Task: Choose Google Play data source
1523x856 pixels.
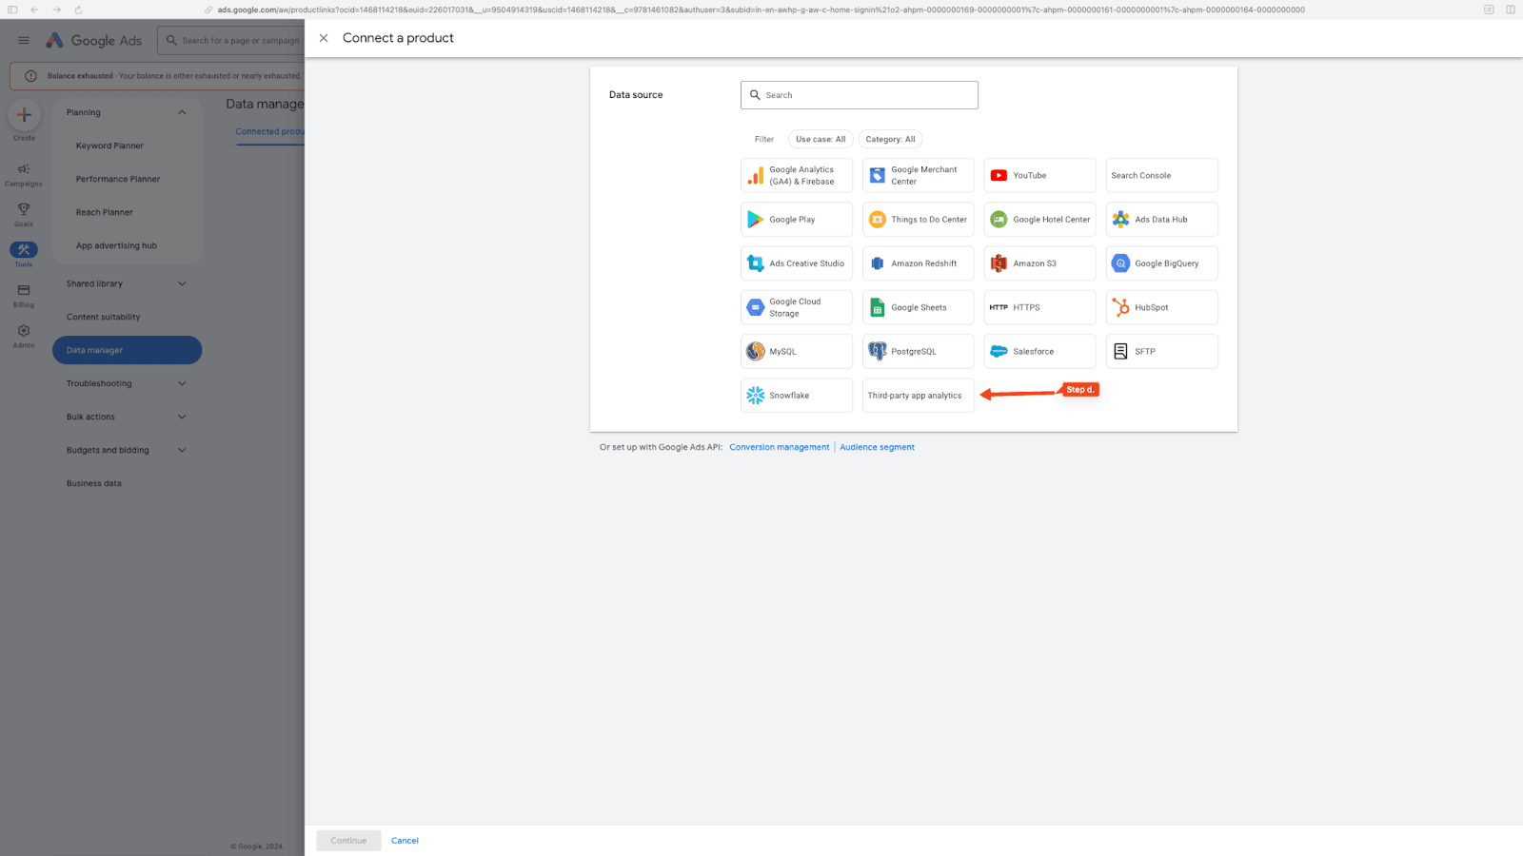Action: [797, 220]
